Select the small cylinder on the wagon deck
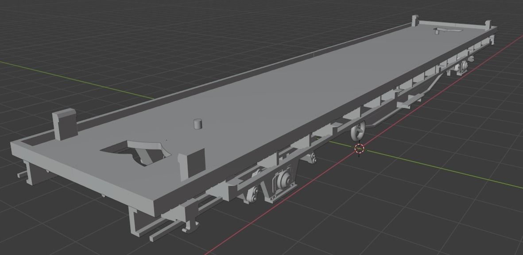This screenshot has height=255, width=523. (198, 124)
